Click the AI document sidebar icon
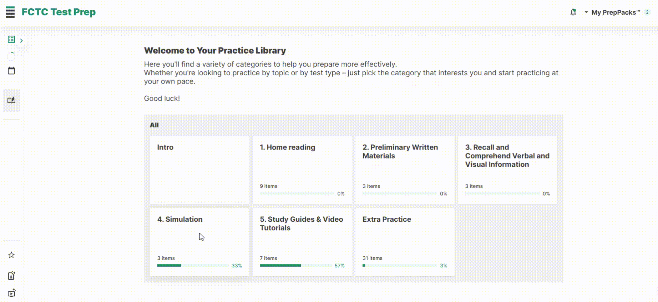658x302 pixels. click(x=11, y=276)
